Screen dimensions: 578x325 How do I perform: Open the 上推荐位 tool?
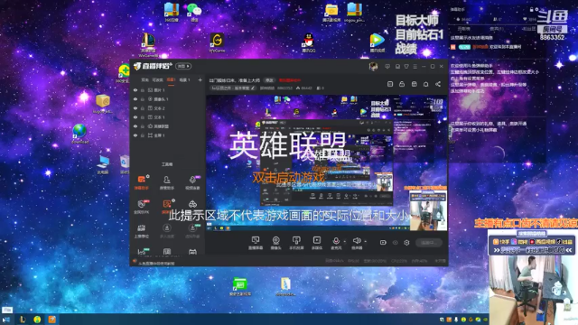click(x=141, y=231)
